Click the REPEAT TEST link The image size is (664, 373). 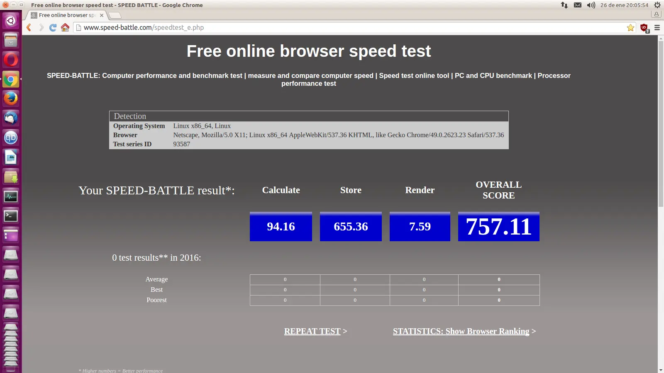(312, 331)
